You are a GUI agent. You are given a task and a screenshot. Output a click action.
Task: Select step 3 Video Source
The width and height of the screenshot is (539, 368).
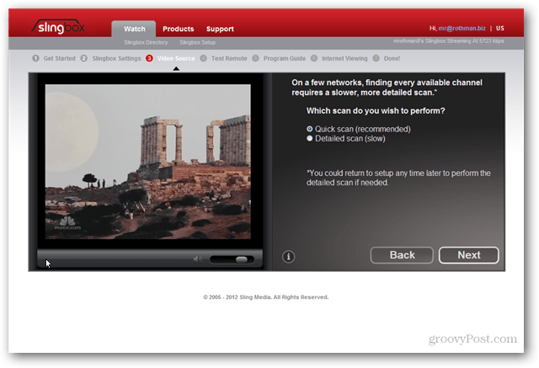[x=170, y=58]
